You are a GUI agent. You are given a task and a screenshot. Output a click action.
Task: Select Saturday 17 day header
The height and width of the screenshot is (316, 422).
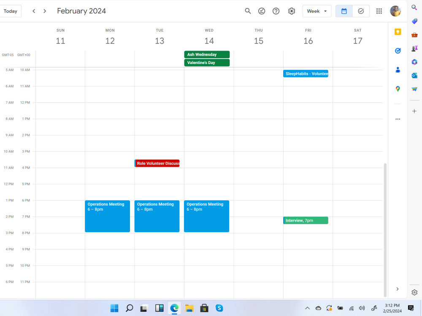coord(358,40)
